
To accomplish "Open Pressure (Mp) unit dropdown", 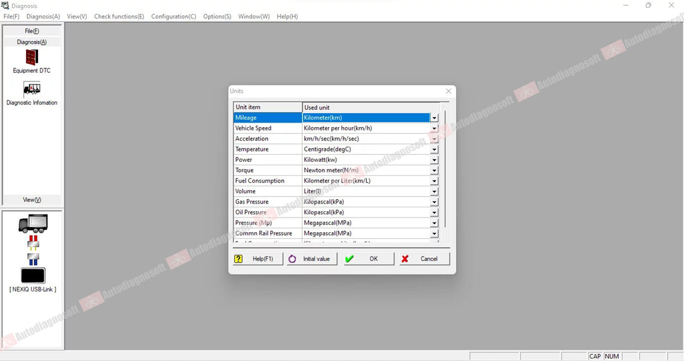I will (434, 223).
